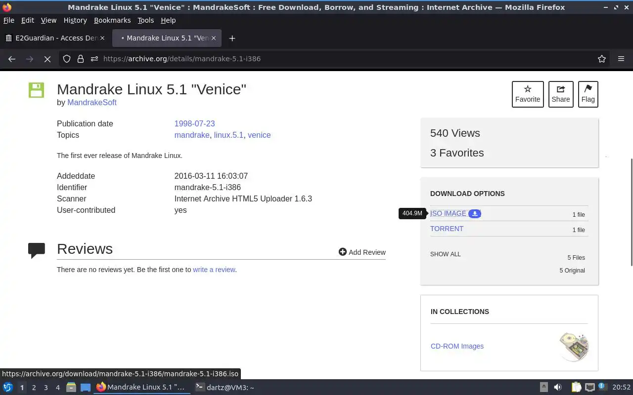Image resolution: width=633 pixels, height=395 pixels.
Task: Click the write a review link
Action: click(214, 270)
